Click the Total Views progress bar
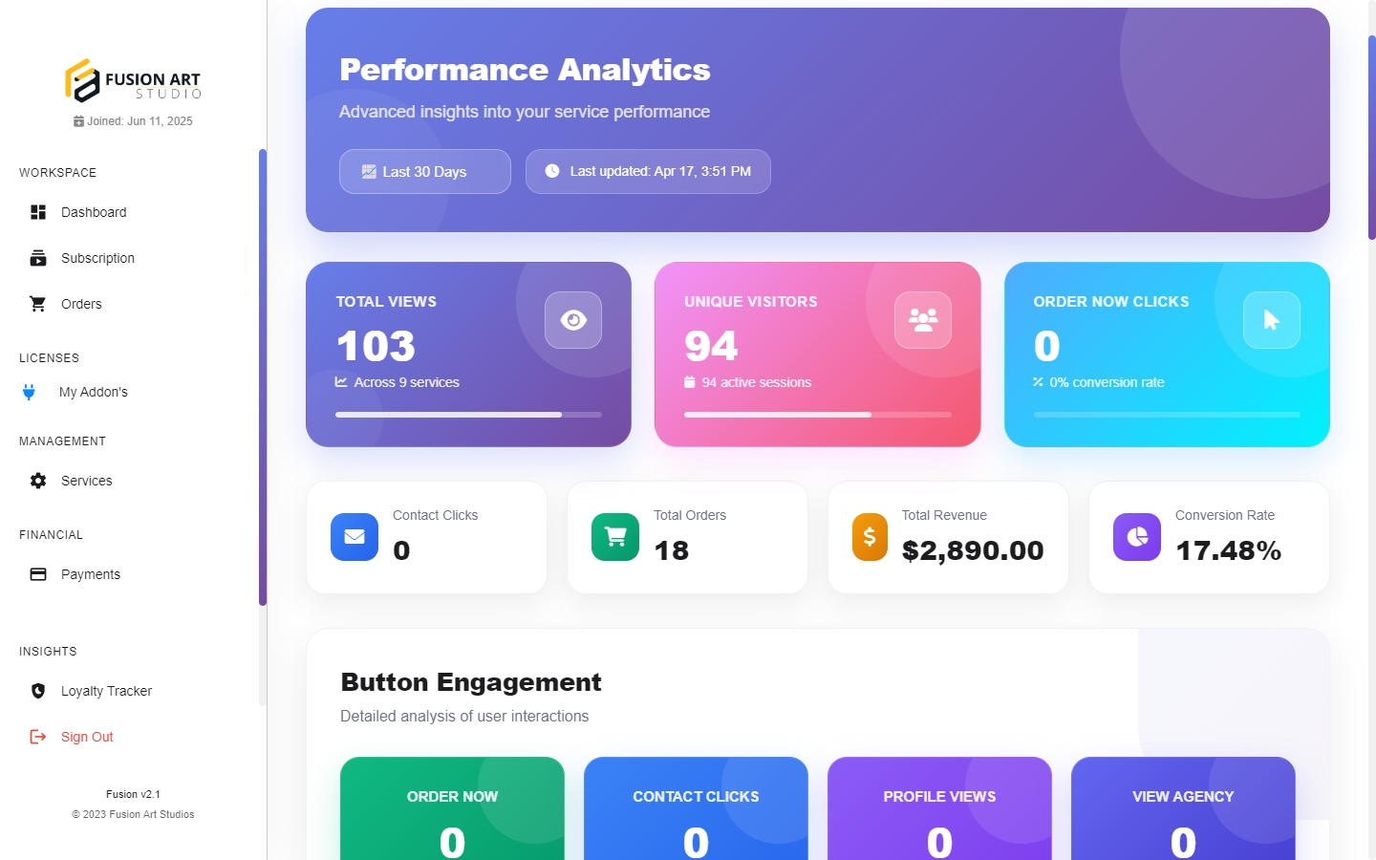1376x860 pixels. [x=468, y=415]
